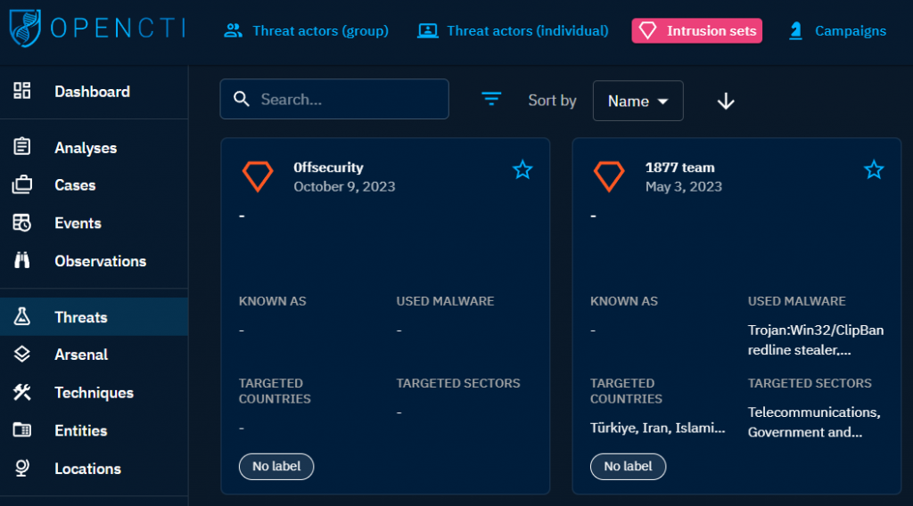
Task: Click the Entities folder icon
Action: coord(22,429)
